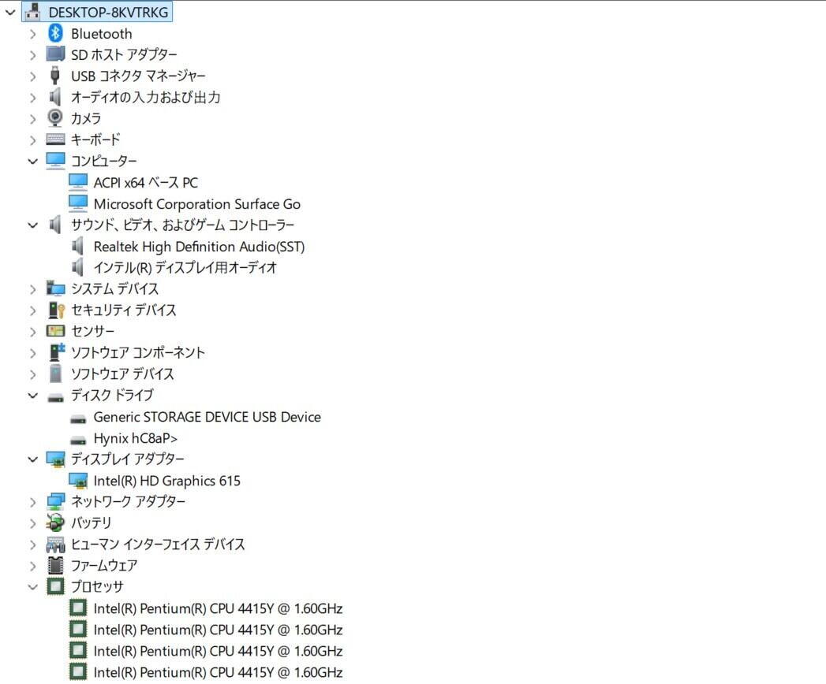Expand the セキュリティ デバイス category
The height and width of the screenshot is (684, 826).
pyautogui.click(x=32, y=310)
